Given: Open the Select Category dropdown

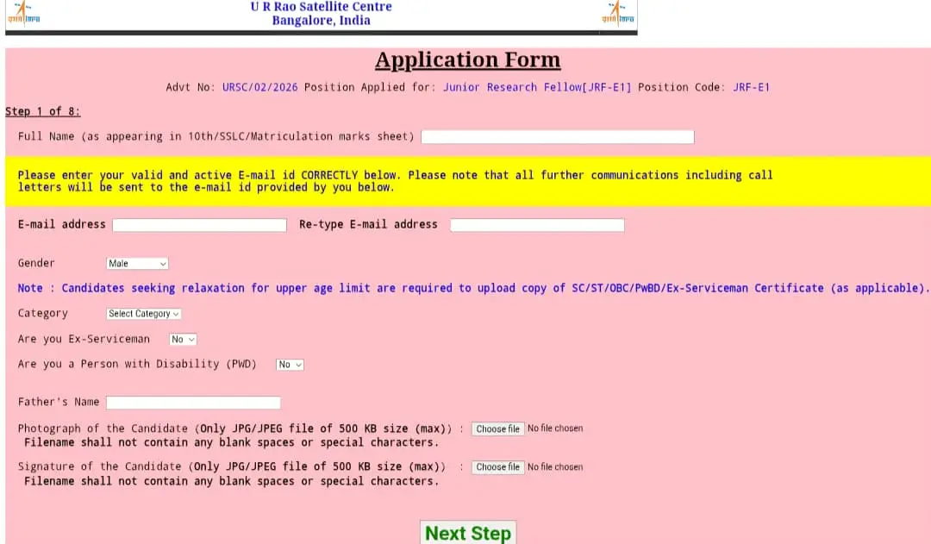Looking at the screenshot, I should coord(144,314).
